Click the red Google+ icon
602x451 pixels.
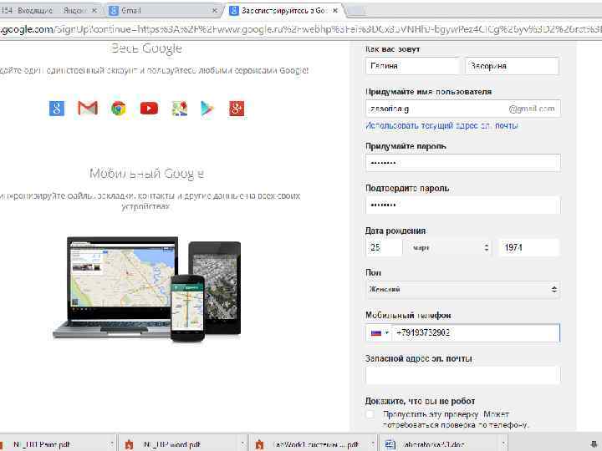tap(237, 109)
